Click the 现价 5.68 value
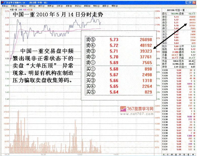 [x=176, y=46]
